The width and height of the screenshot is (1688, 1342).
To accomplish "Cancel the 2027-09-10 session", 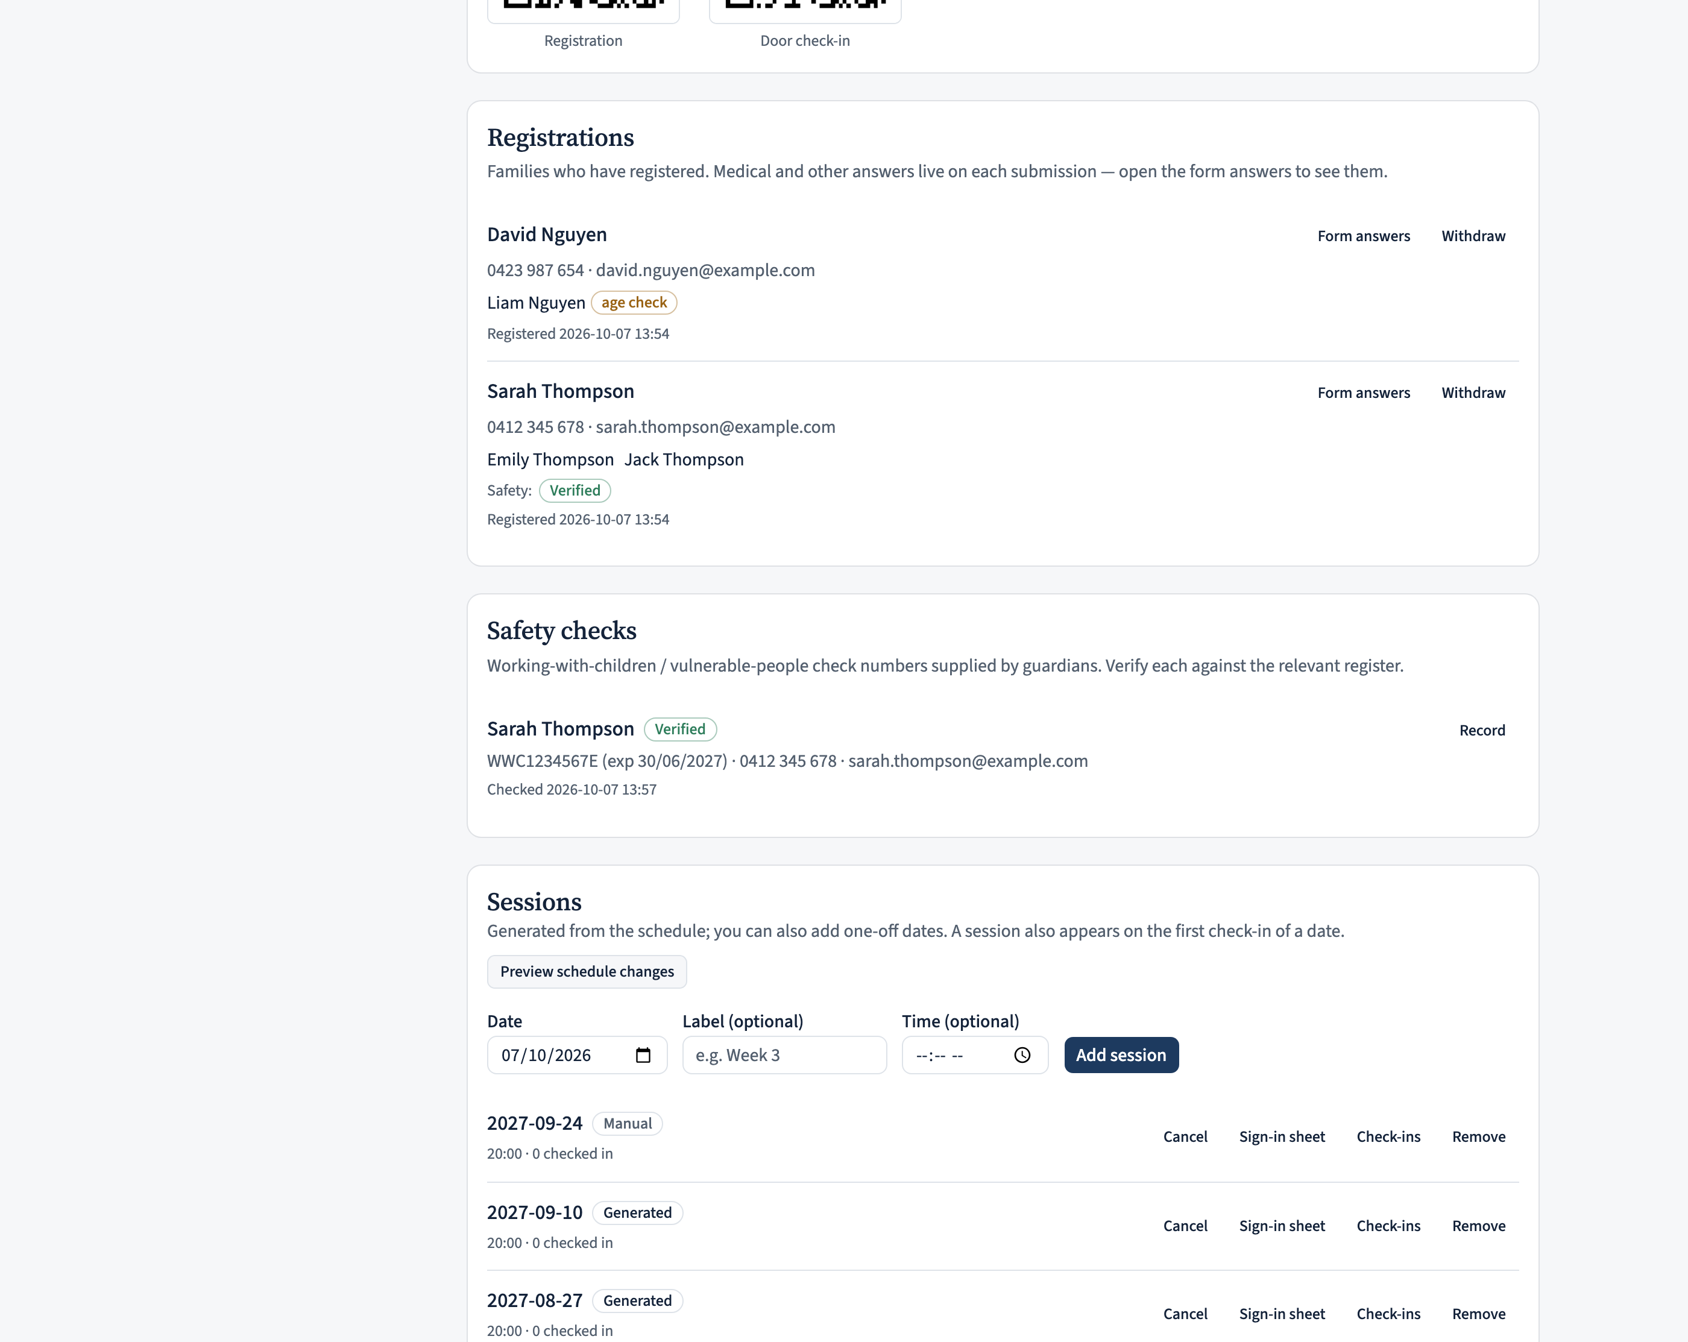I will 1185,1225.
